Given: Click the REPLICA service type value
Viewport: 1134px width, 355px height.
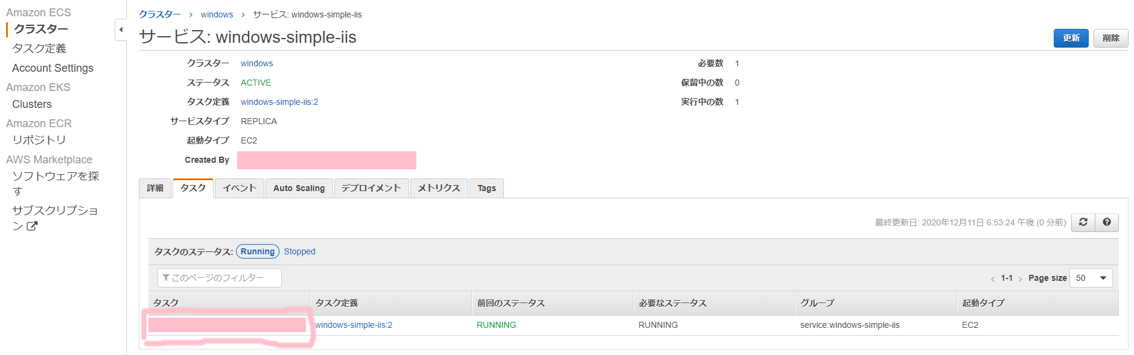Looking at the screenshot, I should (259, 121).
